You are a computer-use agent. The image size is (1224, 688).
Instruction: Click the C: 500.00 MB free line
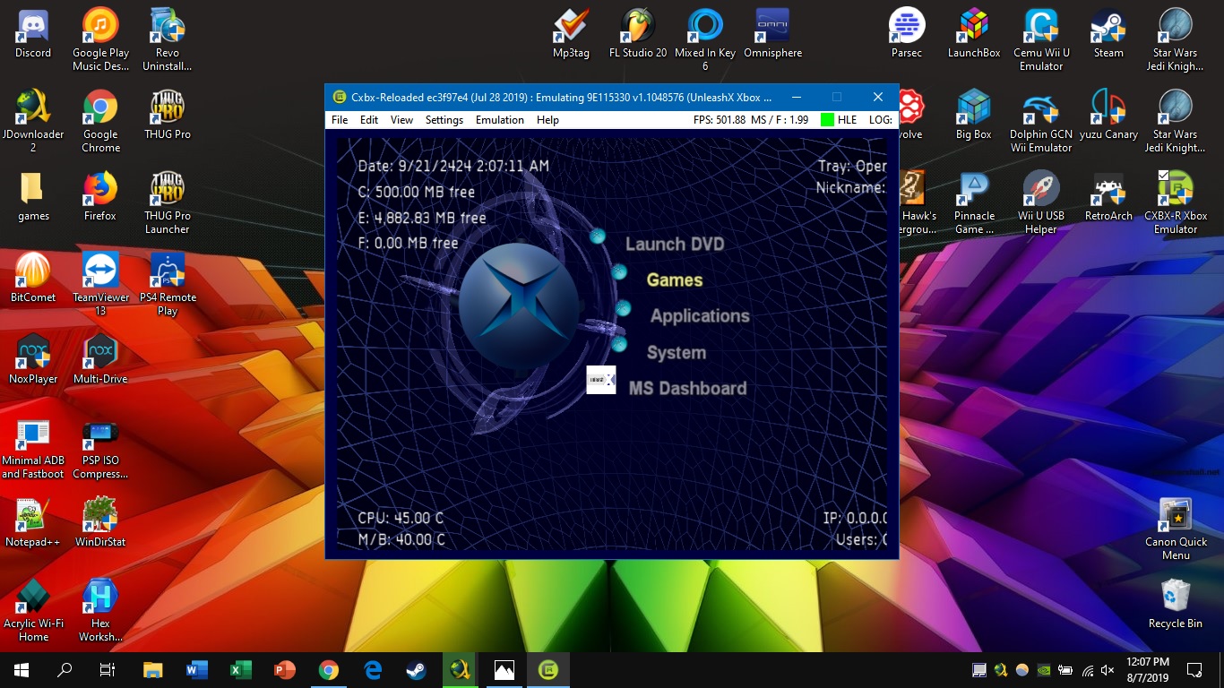pos(417,192)
